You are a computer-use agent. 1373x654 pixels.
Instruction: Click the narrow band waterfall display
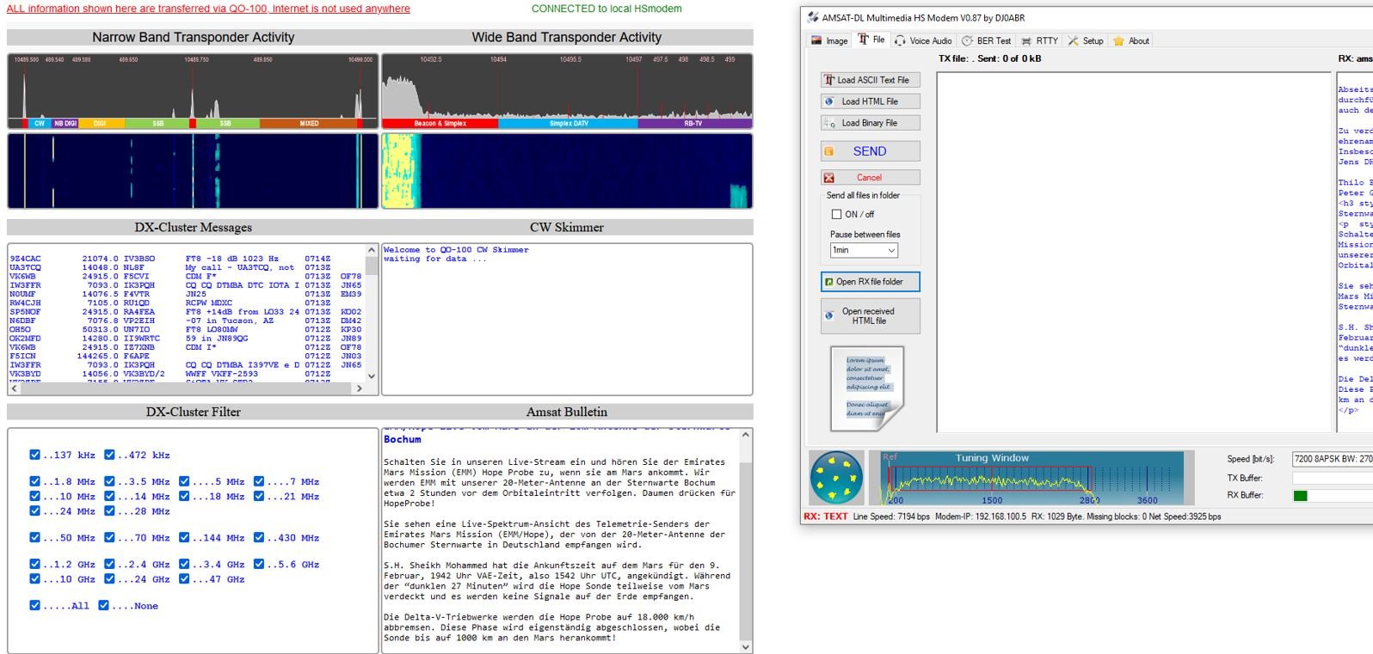point(193,171)
